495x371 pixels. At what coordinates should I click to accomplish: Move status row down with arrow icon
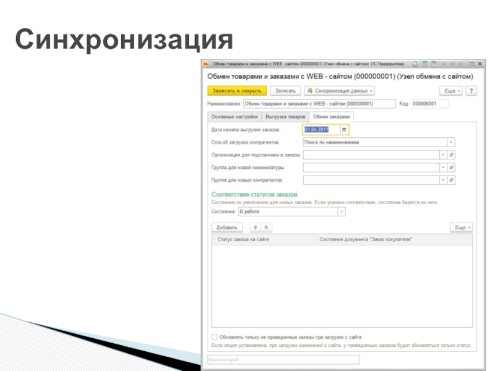click(266, 228)
